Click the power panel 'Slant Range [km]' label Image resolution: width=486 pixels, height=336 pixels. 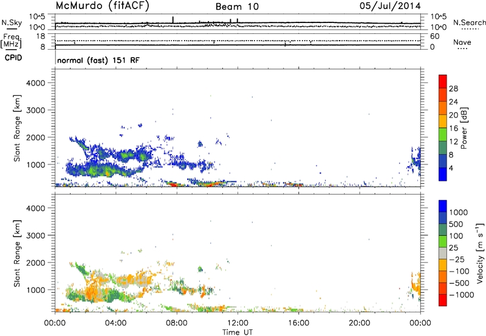tap(17, 128)
